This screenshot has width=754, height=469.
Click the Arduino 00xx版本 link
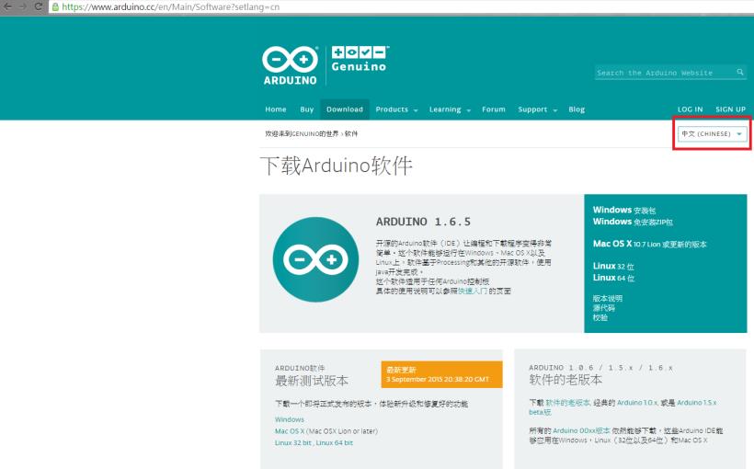click(x=581, y=430)
